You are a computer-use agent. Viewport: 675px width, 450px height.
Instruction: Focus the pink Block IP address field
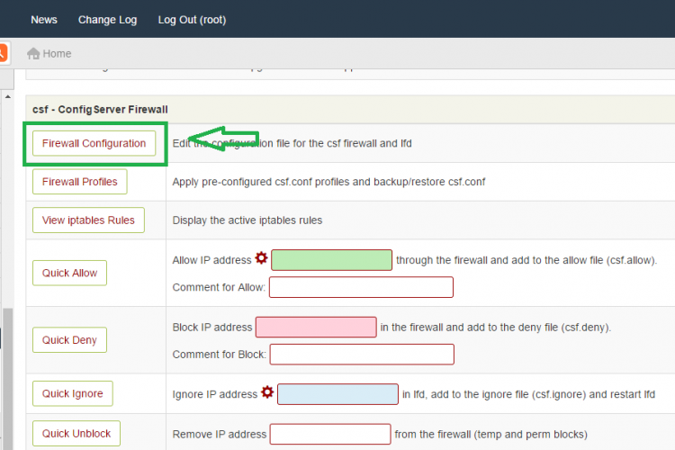[x=316, y=328]
